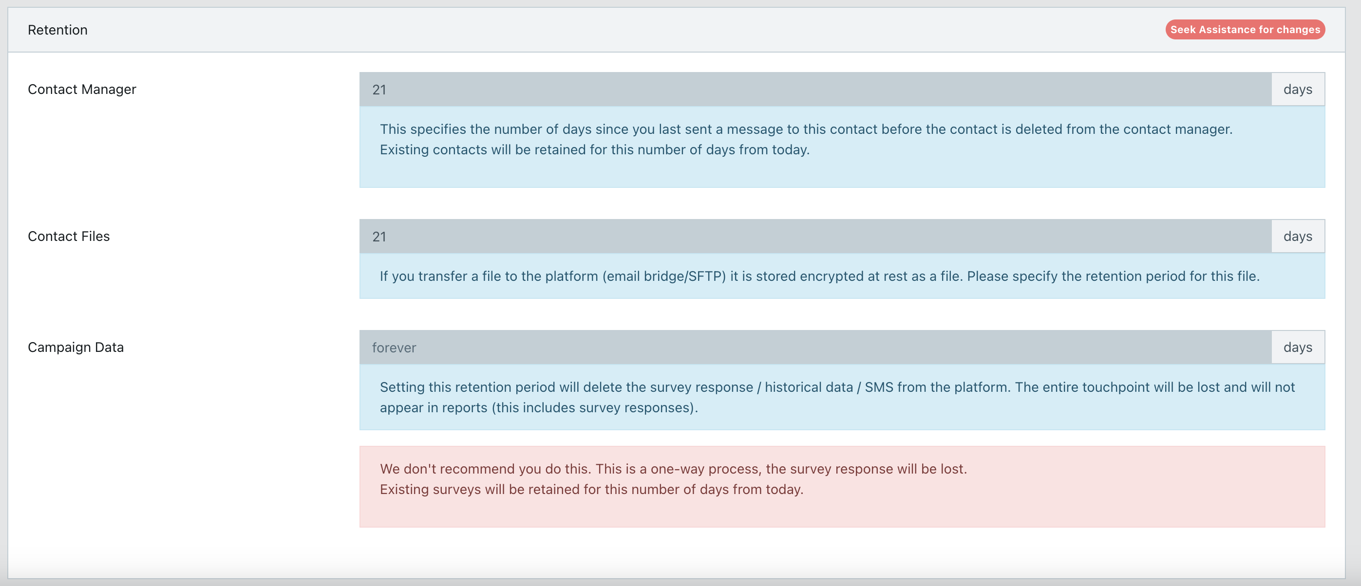Click the text about existing contacts retained

click(x=594, y=150)
